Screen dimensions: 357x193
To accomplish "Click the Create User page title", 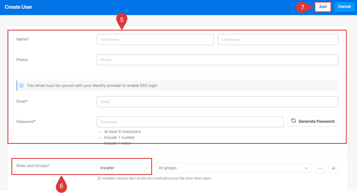I will coord(19,7).
